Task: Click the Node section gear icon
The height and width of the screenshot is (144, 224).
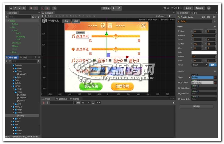Action: pos(215,26)
